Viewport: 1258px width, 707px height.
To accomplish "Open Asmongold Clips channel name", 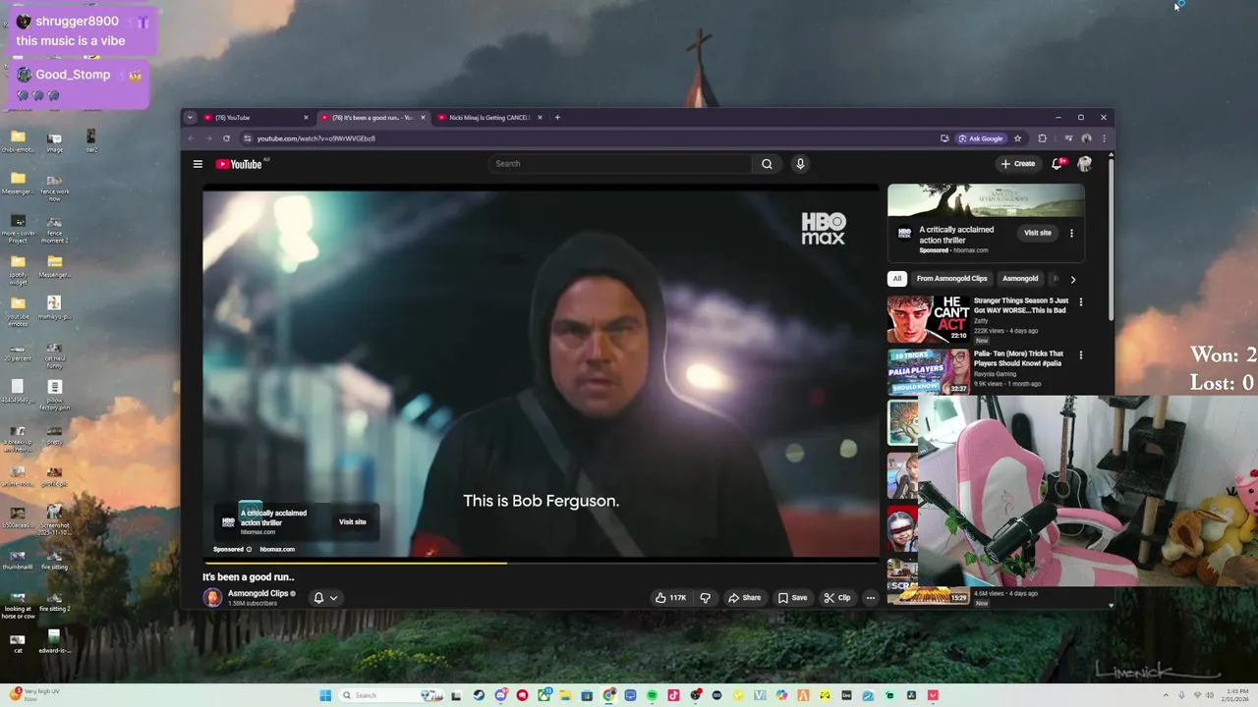I will 257,593.
